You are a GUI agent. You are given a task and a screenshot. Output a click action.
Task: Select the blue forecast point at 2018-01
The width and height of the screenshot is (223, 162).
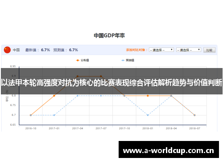[148, 115]
